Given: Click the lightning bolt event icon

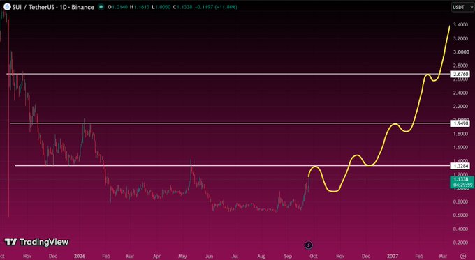Looking at the screenshot, I should [308, 245].
